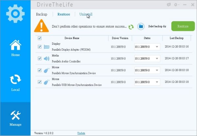Uncheck the Parallels USB Mouse Synchronization Device checkbox

tap(40, 82)
